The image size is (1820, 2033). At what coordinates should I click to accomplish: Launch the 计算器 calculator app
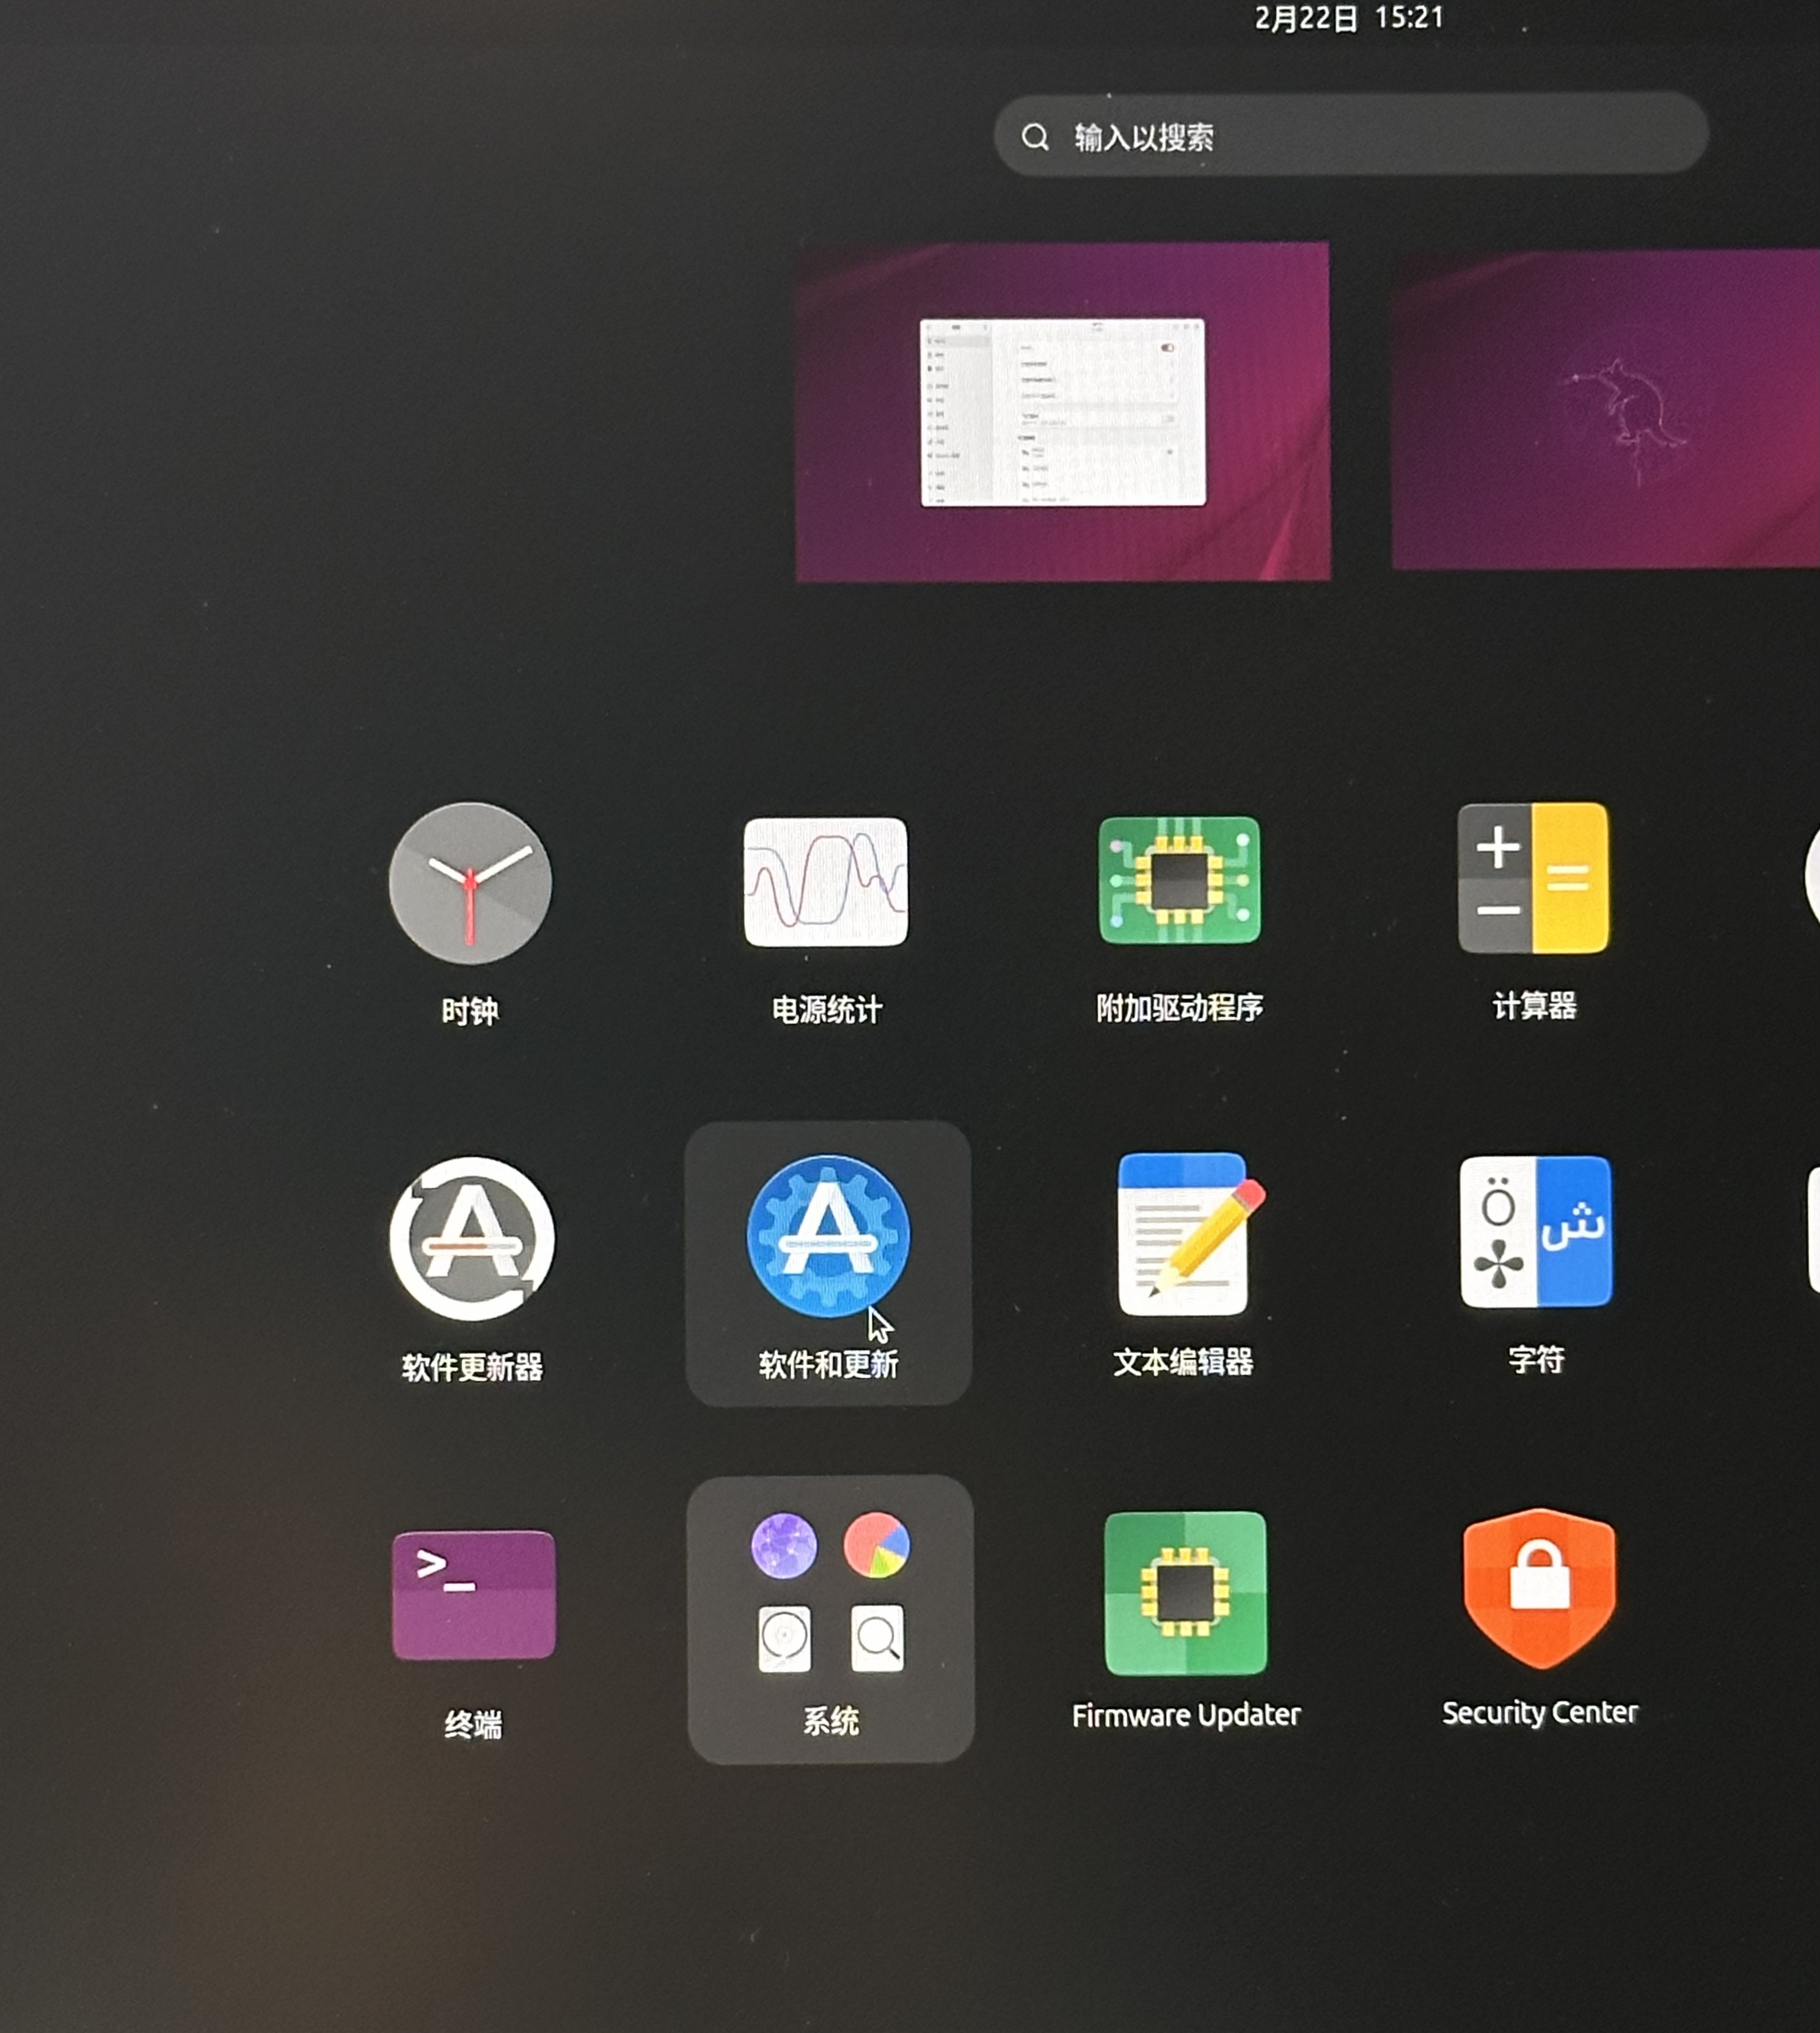pyautogui.click(x=1533, y=877)
